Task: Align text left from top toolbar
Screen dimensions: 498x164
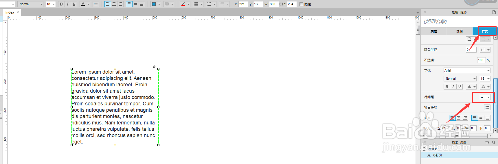Action: 108,4
